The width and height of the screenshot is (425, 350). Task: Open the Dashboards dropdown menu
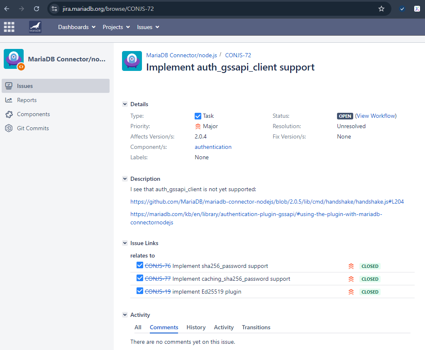click(77, 27)
